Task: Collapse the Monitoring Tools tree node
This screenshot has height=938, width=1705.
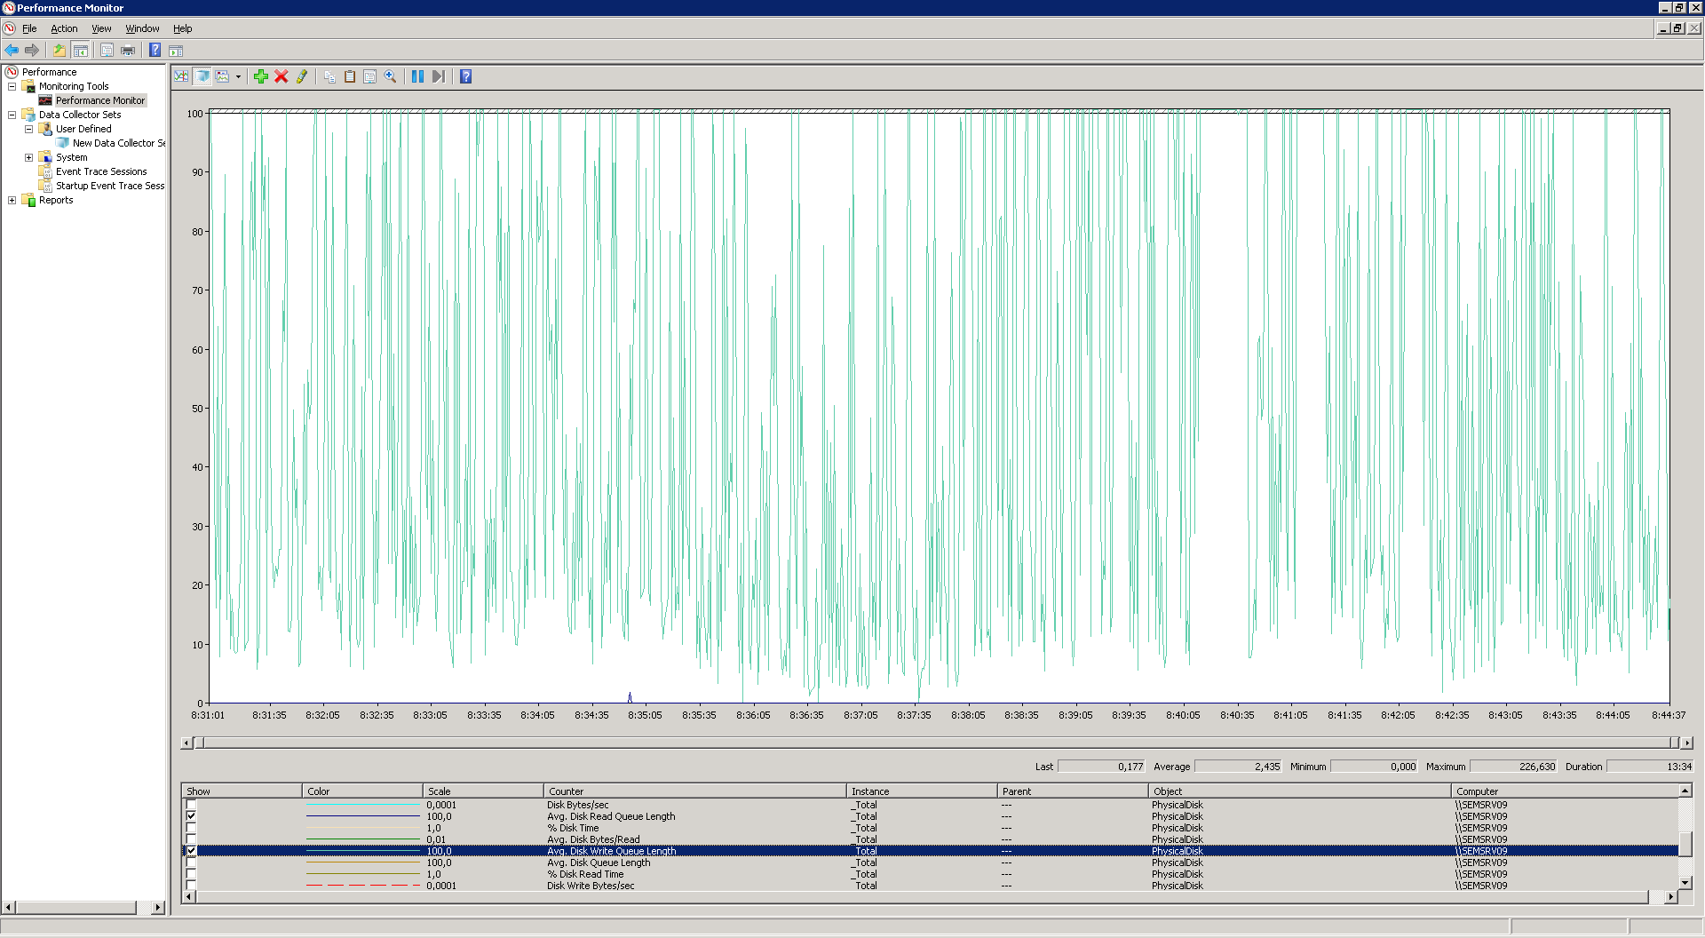Action: [x=12, y=86]
